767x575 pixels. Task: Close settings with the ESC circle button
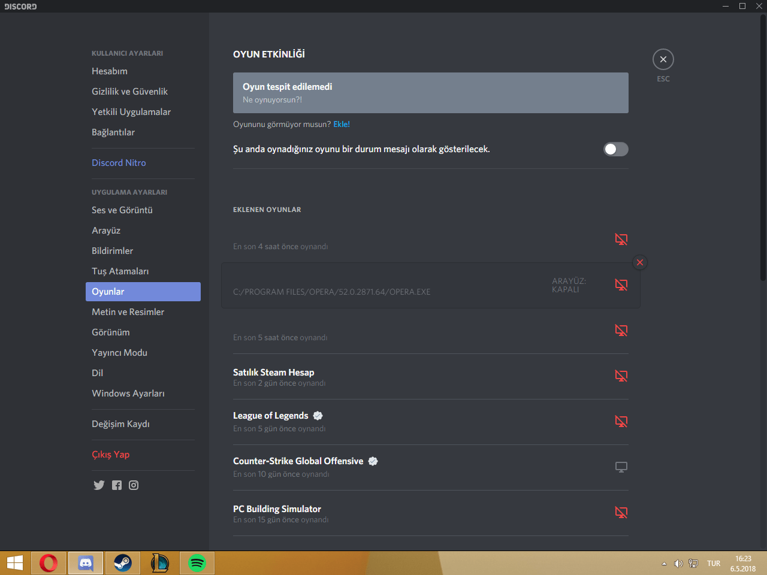[663, 59]
